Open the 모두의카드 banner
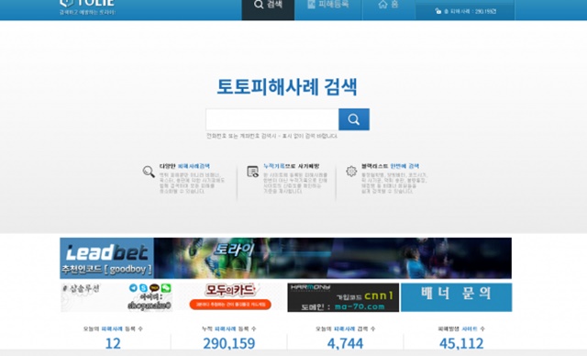Viewport: 587px width, 356px height. (230, 297)
